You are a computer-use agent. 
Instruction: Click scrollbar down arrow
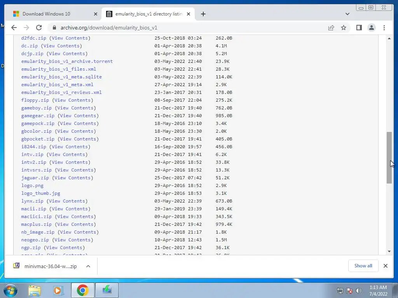click(389, 251)
